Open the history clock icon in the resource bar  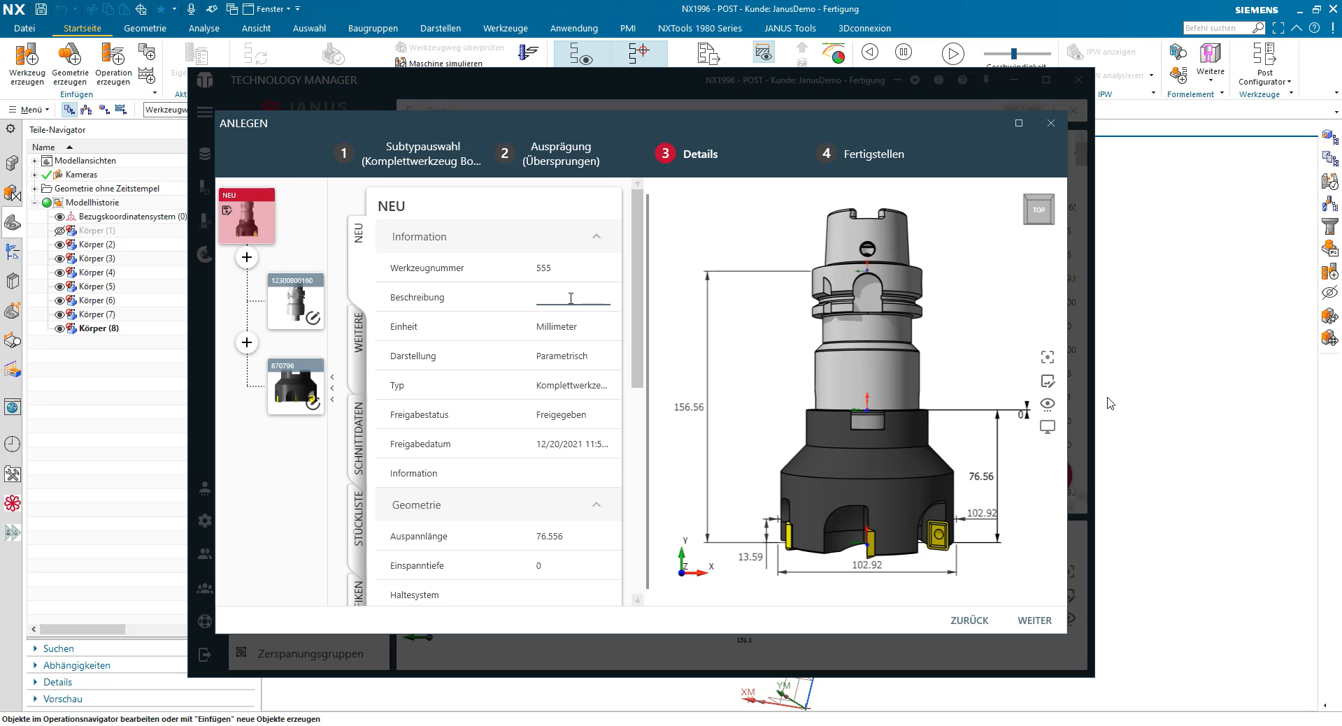(12, 444)
